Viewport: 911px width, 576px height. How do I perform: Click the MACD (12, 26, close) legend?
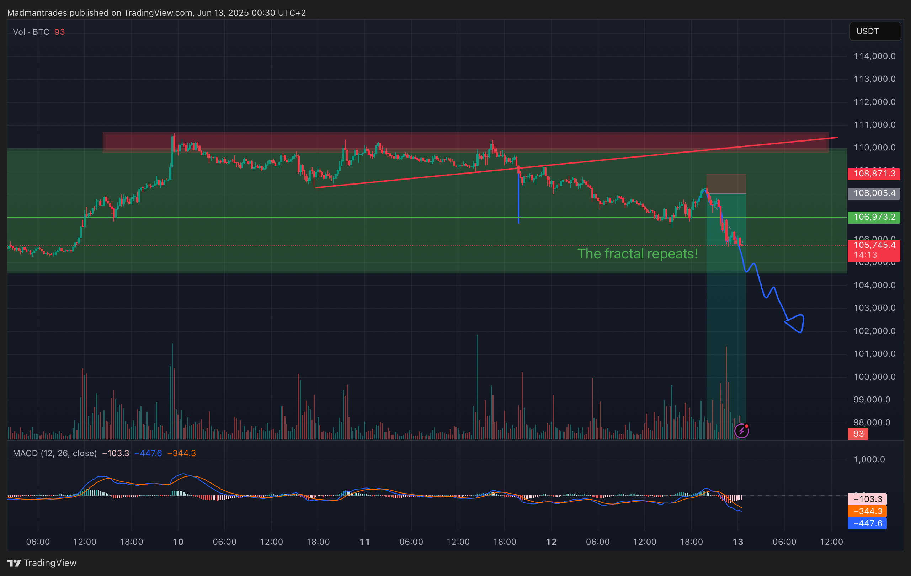pyautogui.click(x=55, y=453)
